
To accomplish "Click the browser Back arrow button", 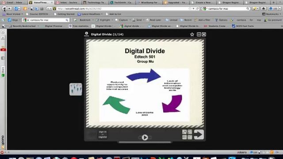I will (4, 8).
